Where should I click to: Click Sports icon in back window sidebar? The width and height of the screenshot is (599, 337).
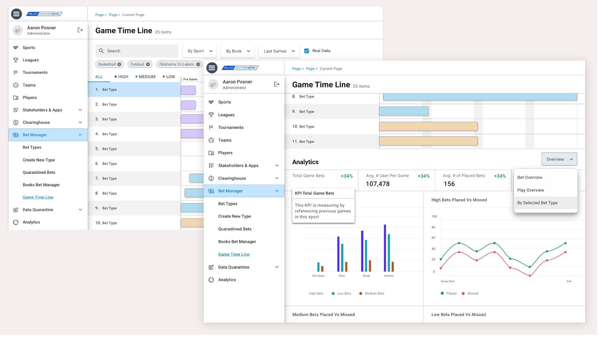pyautogui.click(x=16, y=48)
